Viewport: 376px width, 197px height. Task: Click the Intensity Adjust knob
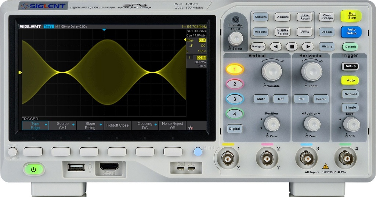click(235, 38)
